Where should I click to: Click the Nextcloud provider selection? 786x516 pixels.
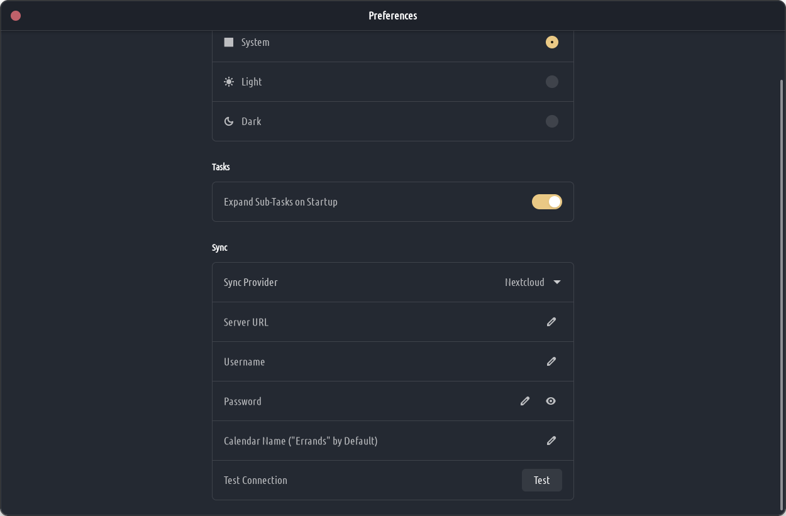tap(524, 282)
